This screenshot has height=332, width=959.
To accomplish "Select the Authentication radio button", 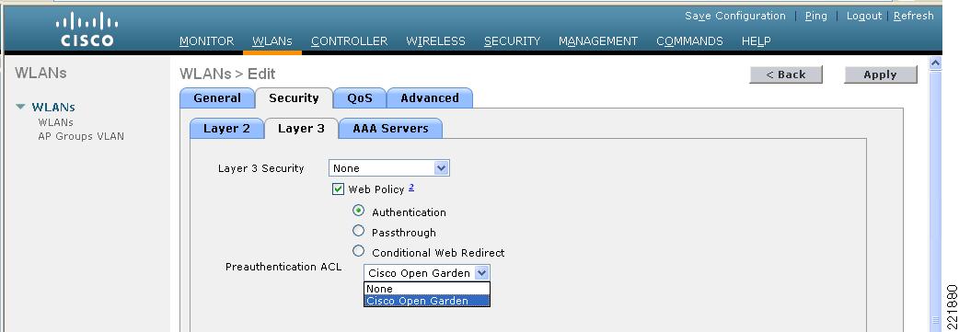I will 358,211.
